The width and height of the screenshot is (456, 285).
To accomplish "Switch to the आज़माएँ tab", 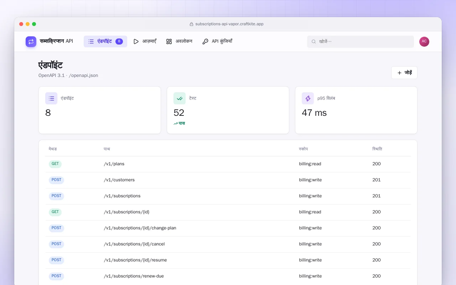I will coord(145,41).
